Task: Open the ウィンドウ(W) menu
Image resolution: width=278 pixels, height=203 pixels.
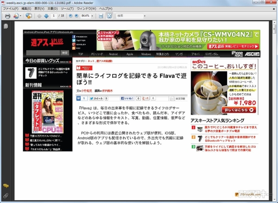Action: pyautogui.click(x=86, y=8)
